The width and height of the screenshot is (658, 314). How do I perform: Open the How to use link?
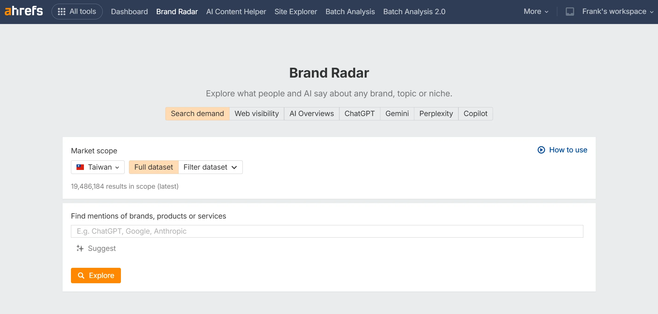click(x=568, y=150)
